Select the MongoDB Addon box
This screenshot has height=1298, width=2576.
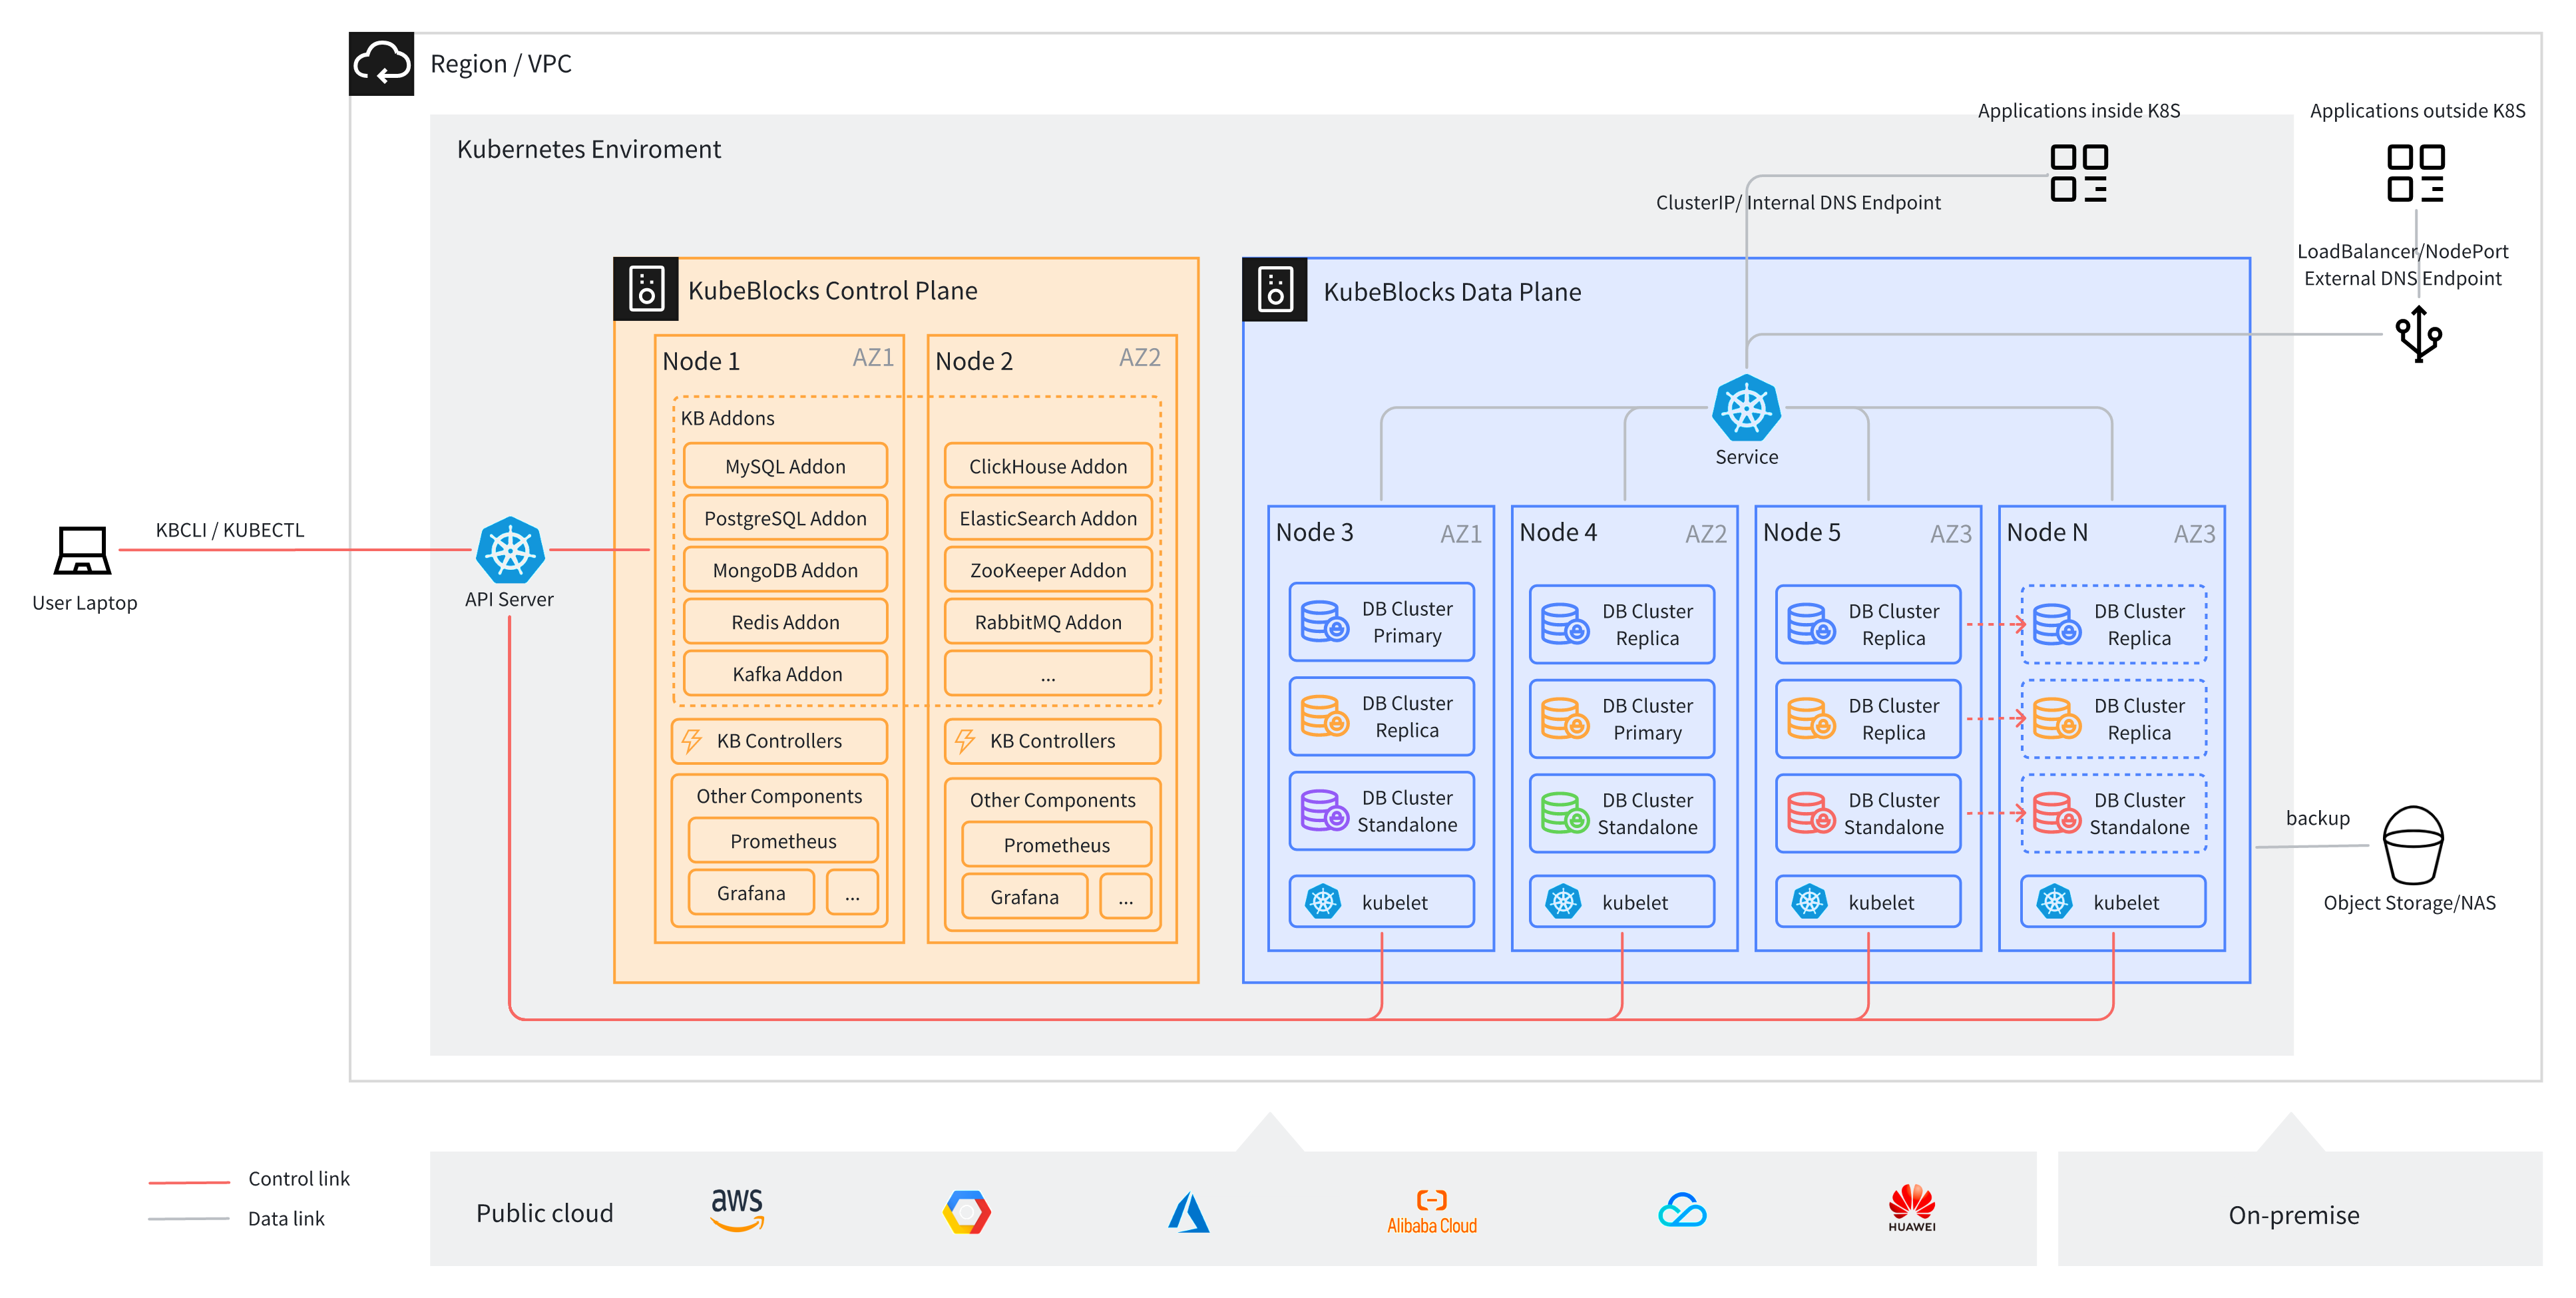point(785,570)
